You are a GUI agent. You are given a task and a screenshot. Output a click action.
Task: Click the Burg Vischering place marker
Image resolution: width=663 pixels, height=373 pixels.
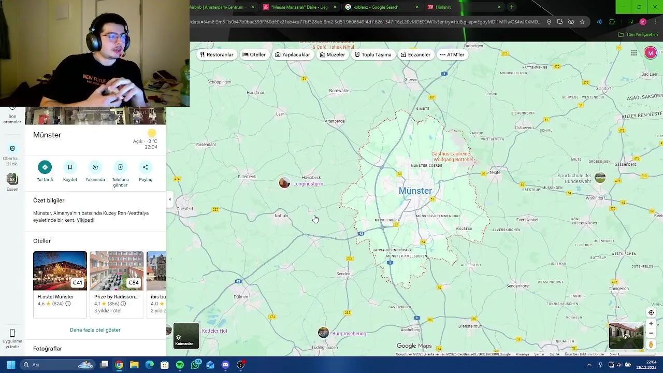pyautogui.click(x=323, y=333)
